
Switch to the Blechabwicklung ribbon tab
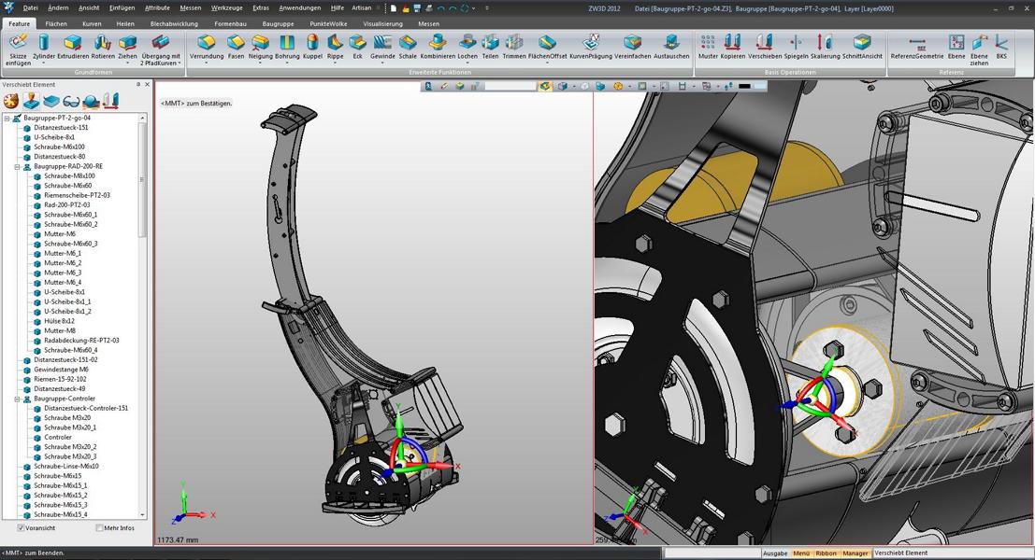pyautogui.click(x=174, y=23)
